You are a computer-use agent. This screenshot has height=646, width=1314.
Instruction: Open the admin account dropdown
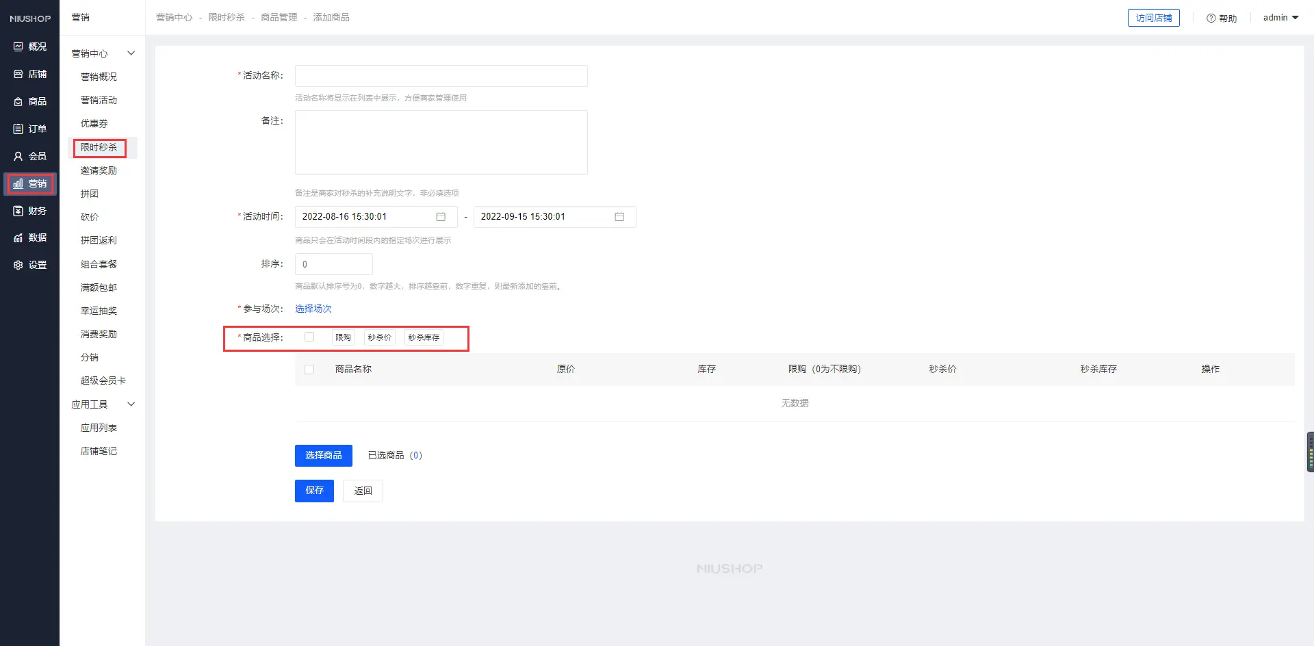(x=1280, y=18)
